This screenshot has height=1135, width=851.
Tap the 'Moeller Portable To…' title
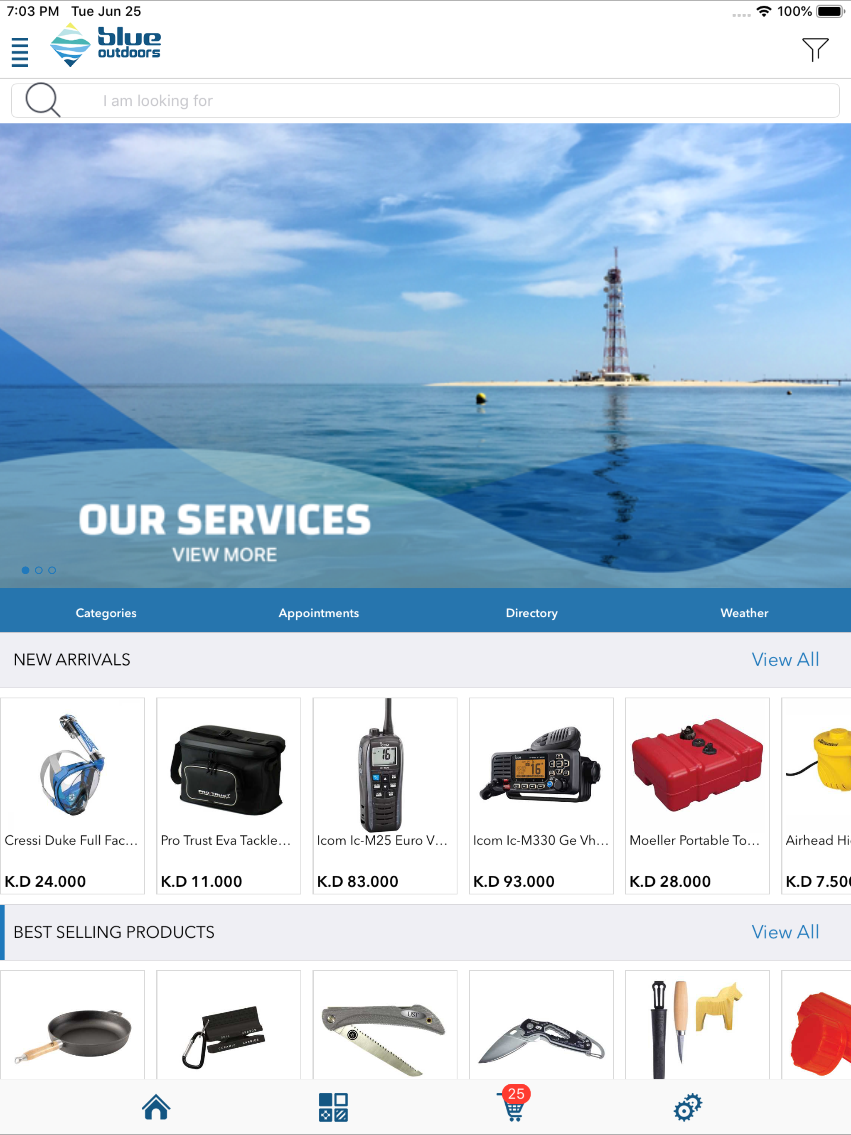pyautogui.click(x=694, y=840)
